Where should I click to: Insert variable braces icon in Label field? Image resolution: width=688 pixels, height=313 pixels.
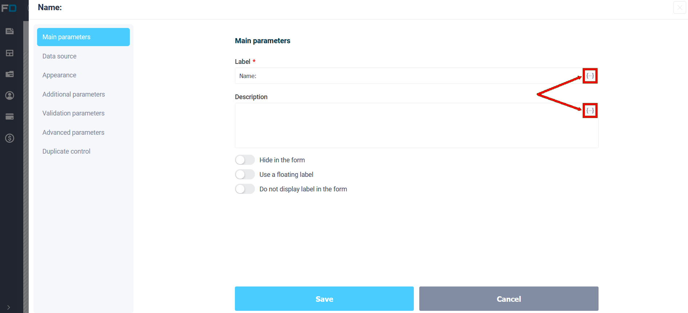pyautogui.click(x=590, y=76)
